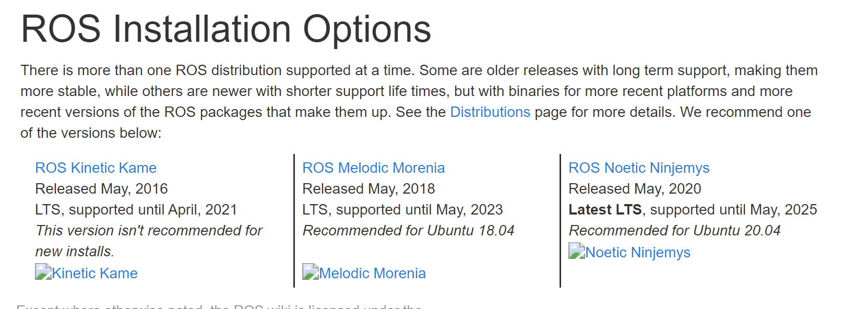The height and width of the screenshot is (309, 868).
Task: Click the broken image icon beside Melodic Morenia
Action: [x=311, y=271]
